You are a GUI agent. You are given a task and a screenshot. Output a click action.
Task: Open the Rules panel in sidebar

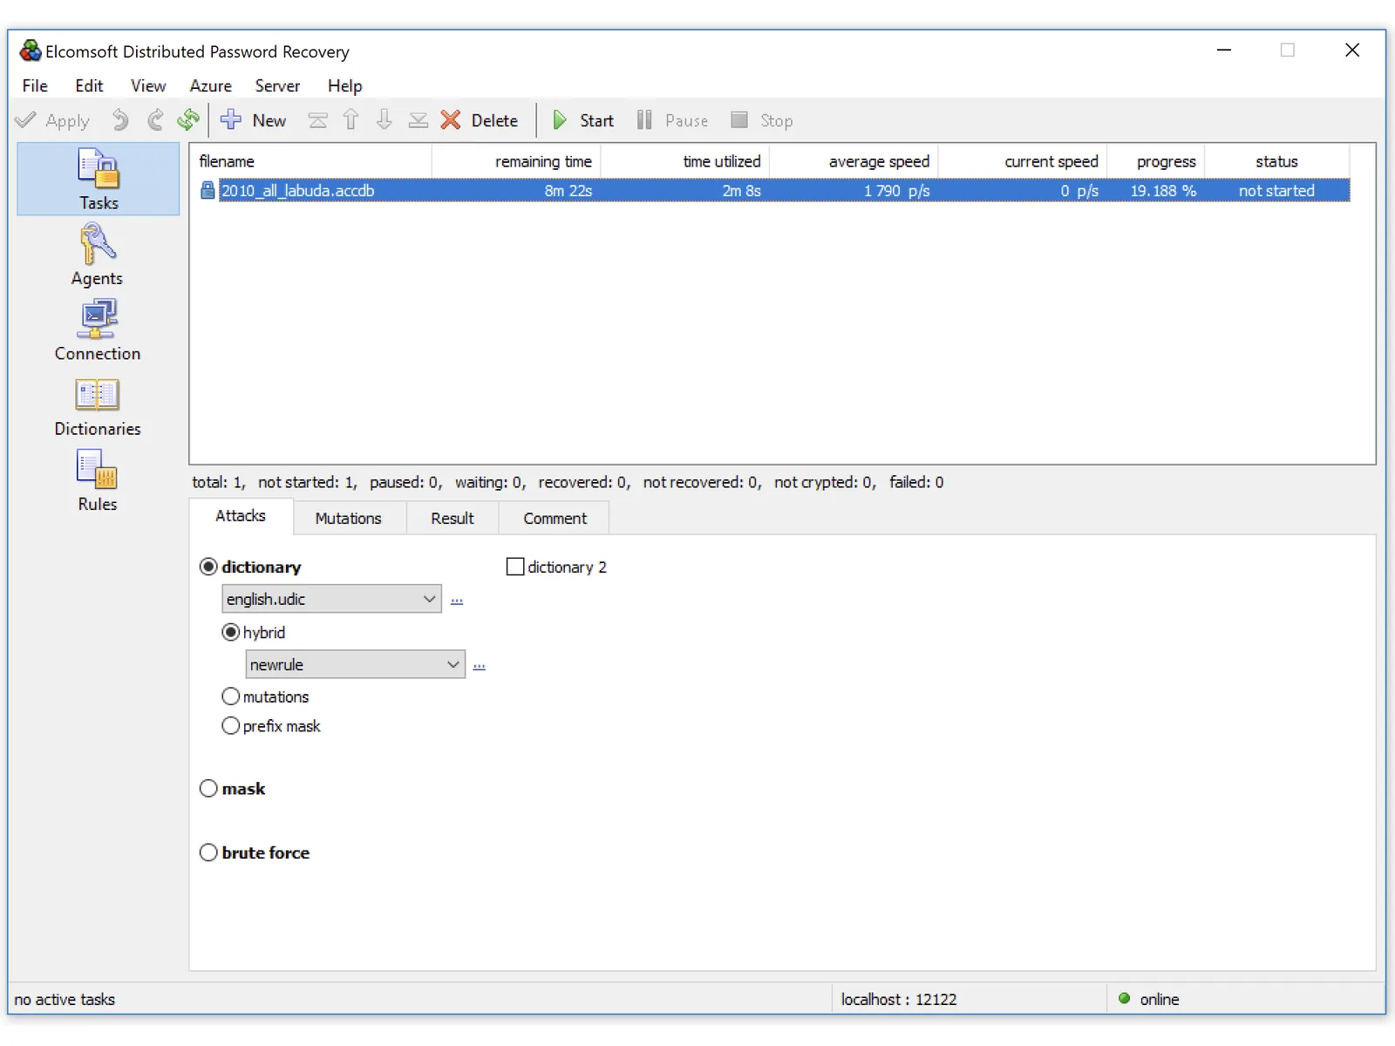pos(97,480)
